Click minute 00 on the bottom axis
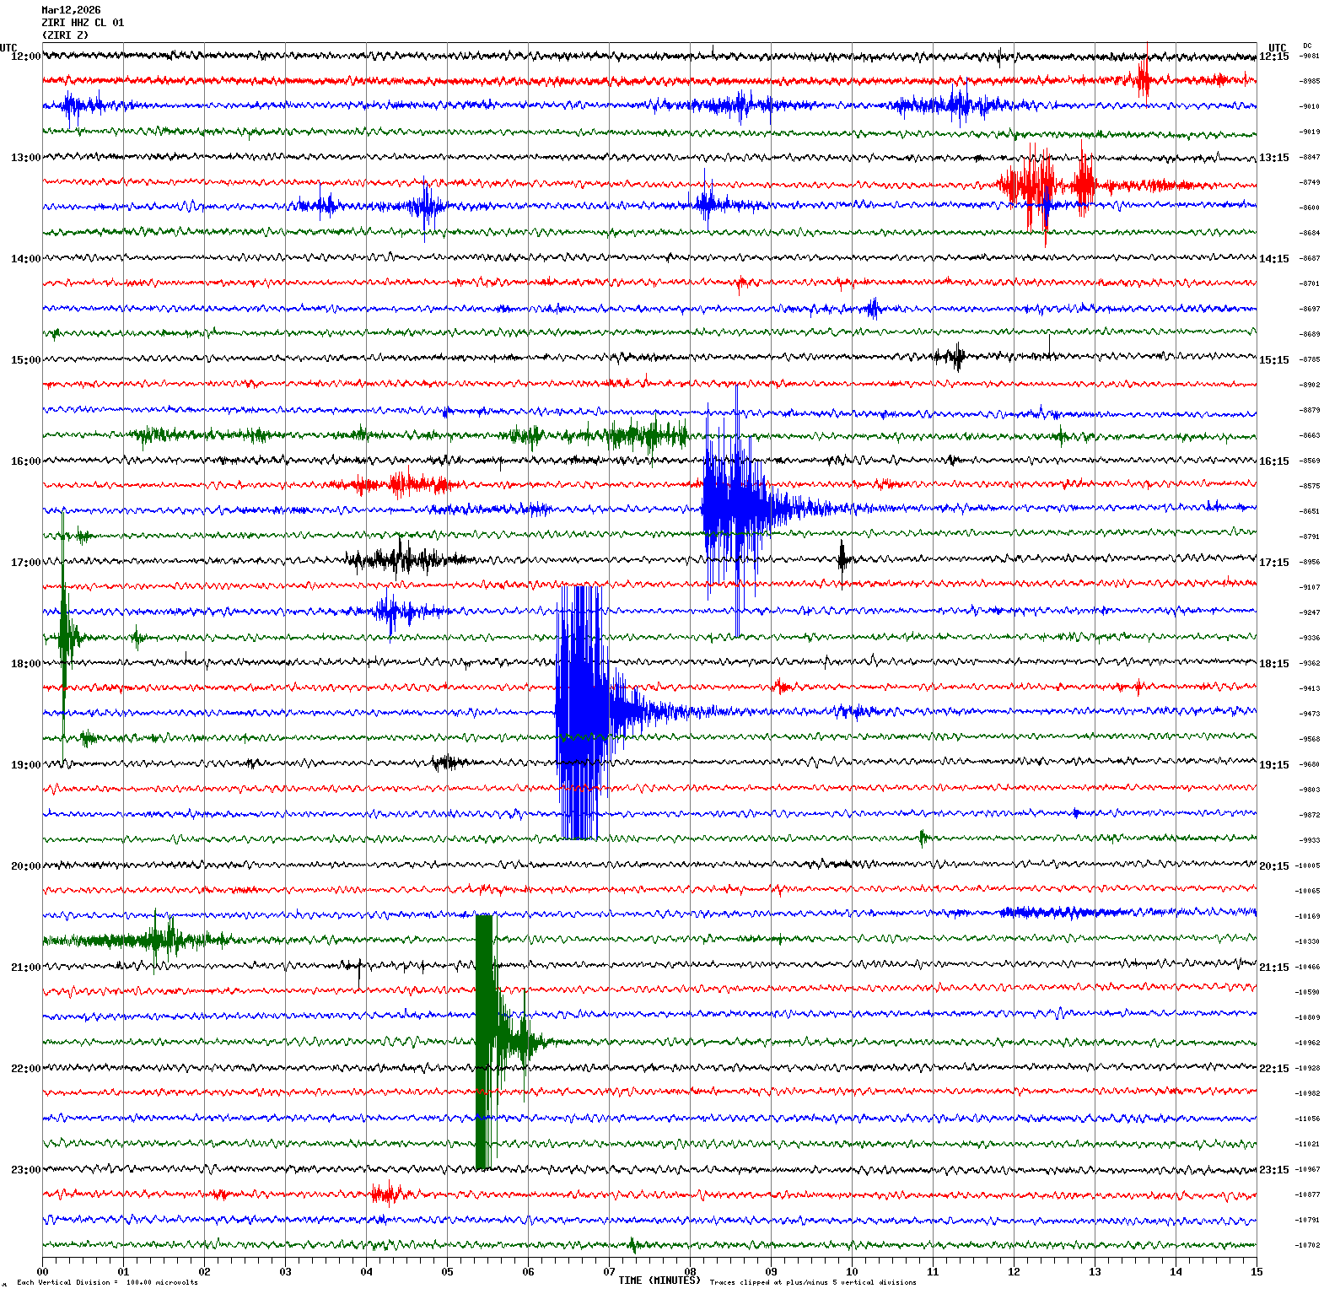Image resolution: width=1324 pixels, height=1294 pixels. tap(42, 1272)
